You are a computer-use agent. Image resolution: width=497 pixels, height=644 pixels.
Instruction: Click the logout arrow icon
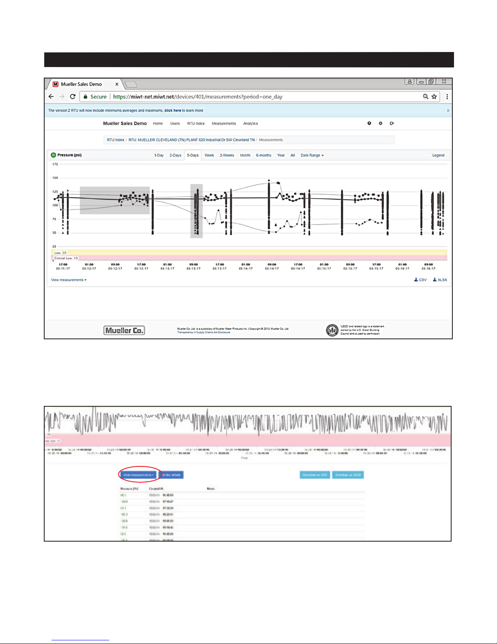pyautogui.click(x=392, y=124)
